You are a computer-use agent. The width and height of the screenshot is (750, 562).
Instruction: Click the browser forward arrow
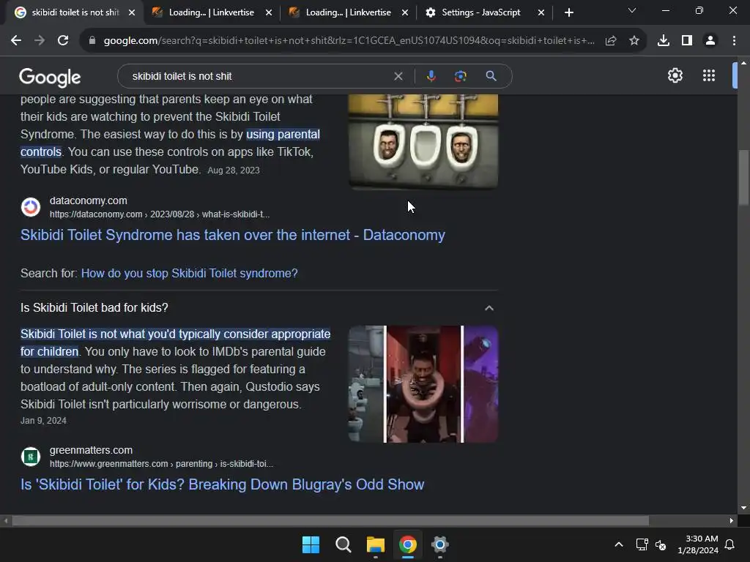40,41
